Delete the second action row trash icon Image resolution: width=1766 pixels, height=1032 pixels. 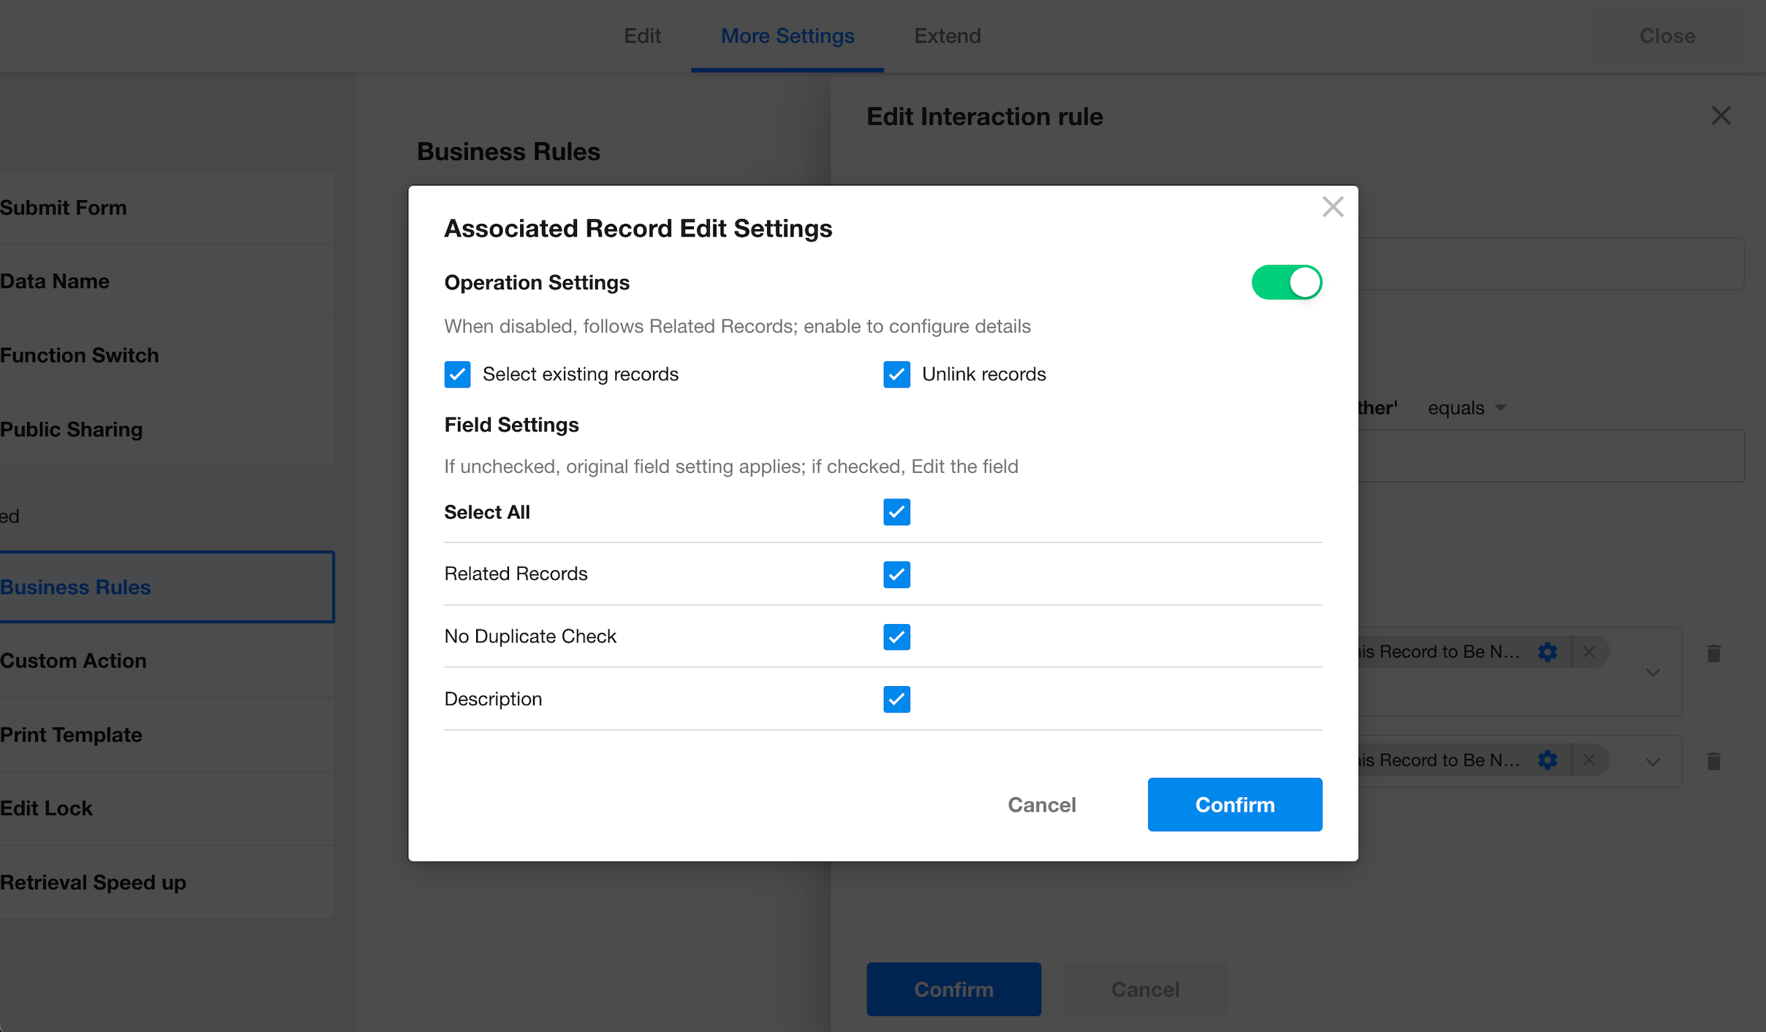pyautogui.click(x=1713, y=761)
